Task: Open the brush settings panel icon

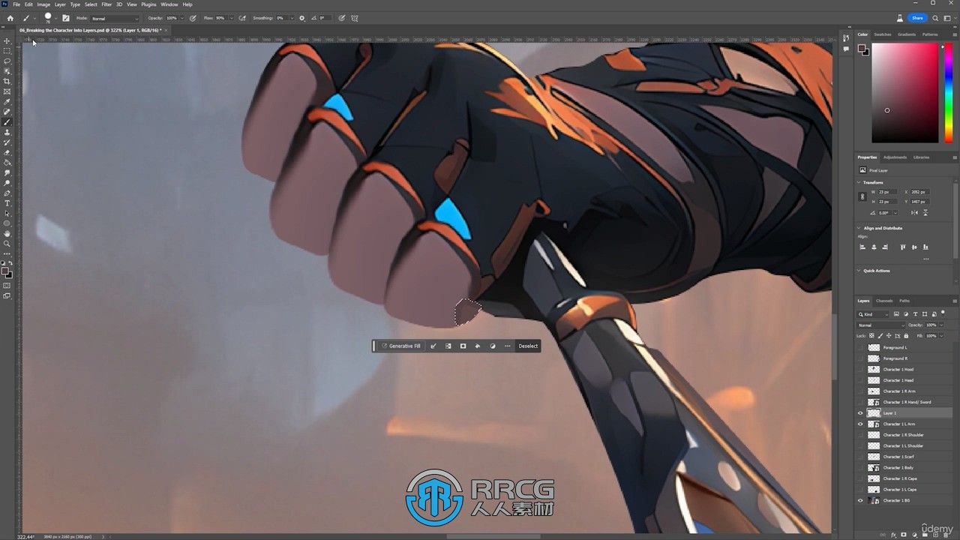Action: pos(66,18)
